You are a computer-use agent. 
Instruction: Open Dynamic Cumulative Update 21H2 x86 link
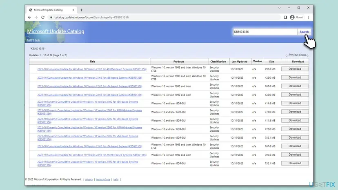pos(87,104)
